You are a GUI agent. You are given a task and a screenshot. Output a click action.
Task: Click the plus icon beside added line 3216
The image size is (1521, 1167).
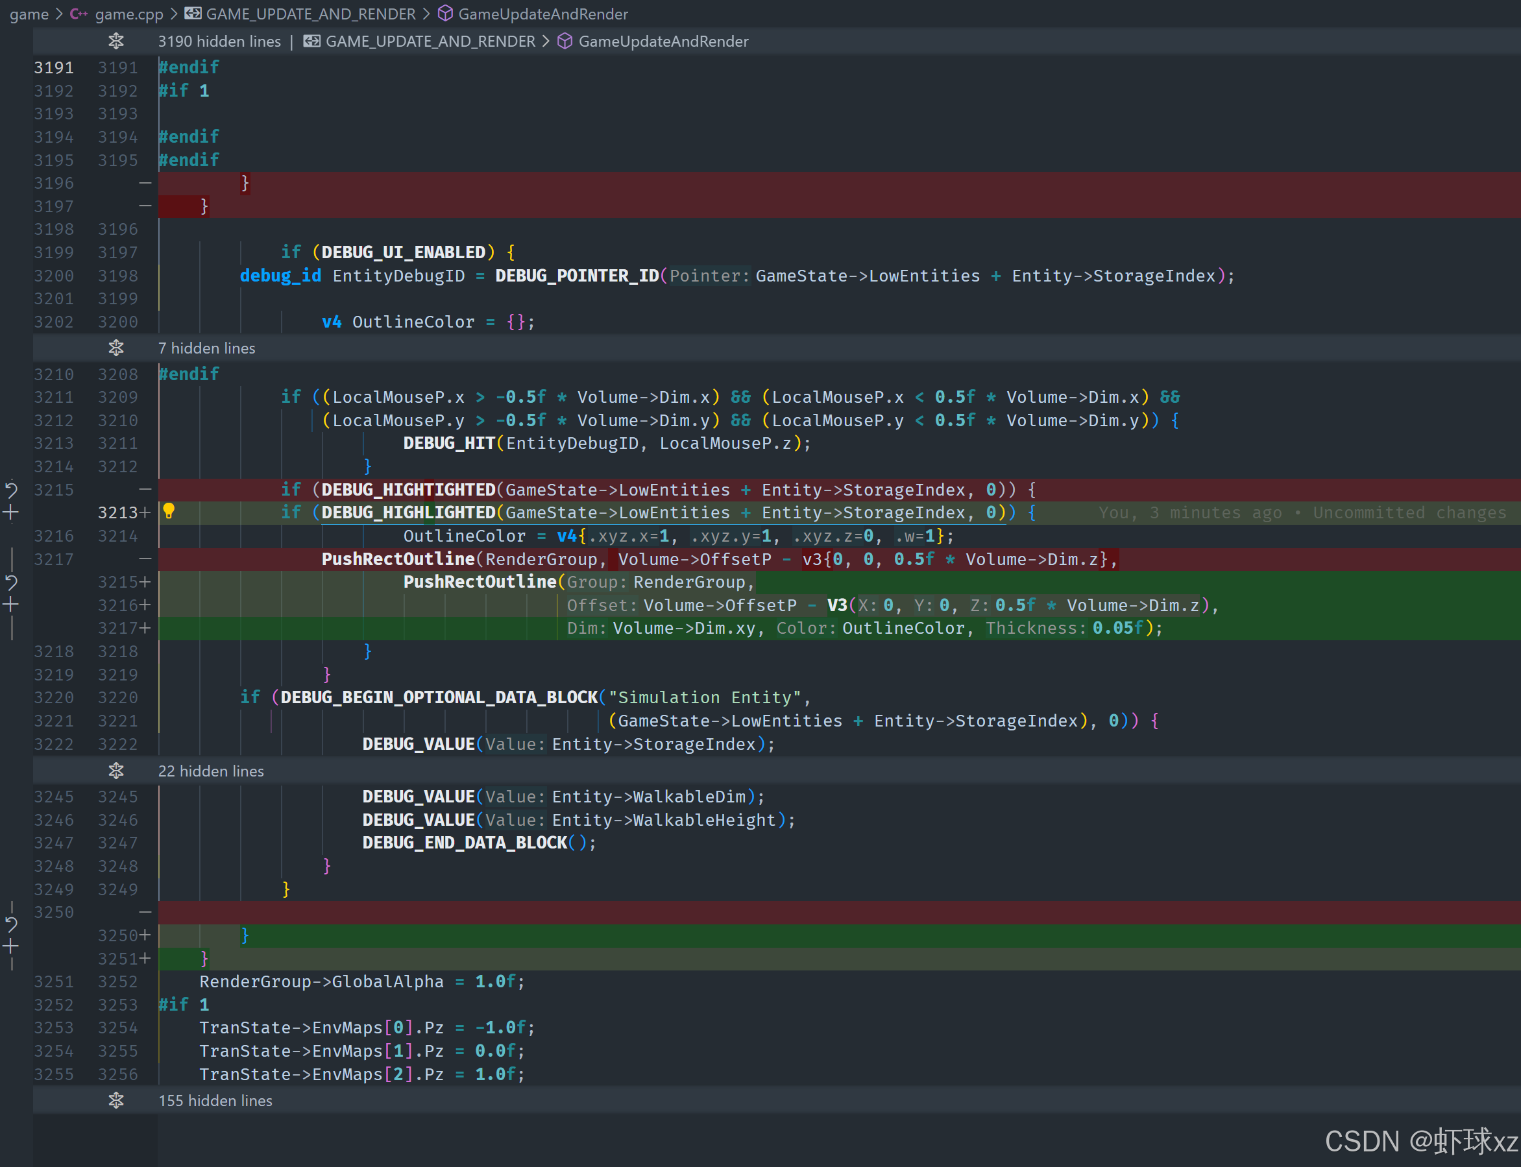coord(11,605)
